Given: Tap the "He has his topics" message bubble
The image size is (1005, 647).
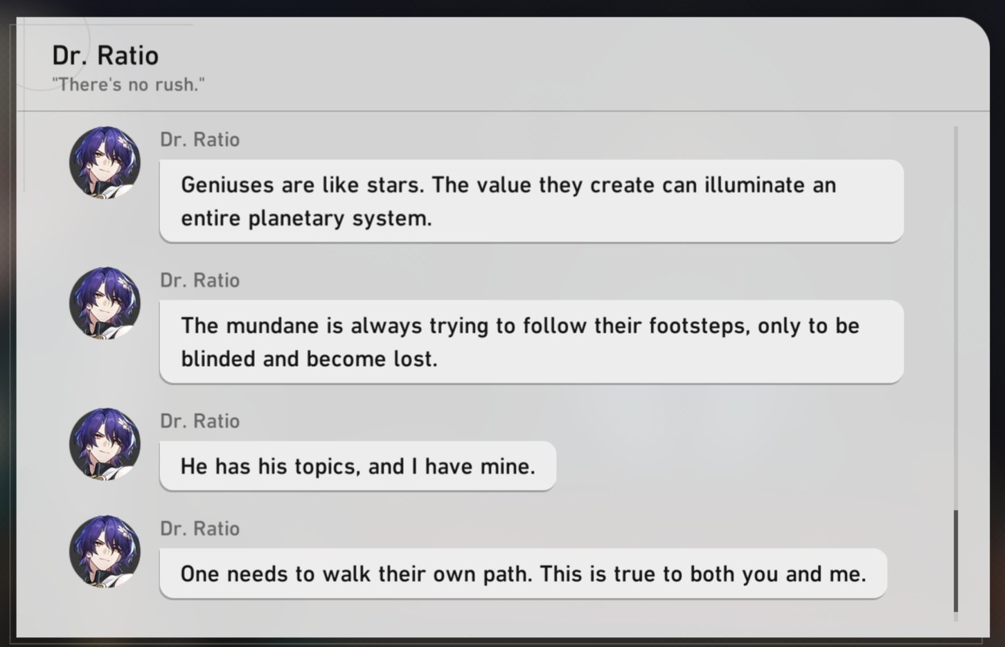Looking at the screenshot, I should 357,466.
